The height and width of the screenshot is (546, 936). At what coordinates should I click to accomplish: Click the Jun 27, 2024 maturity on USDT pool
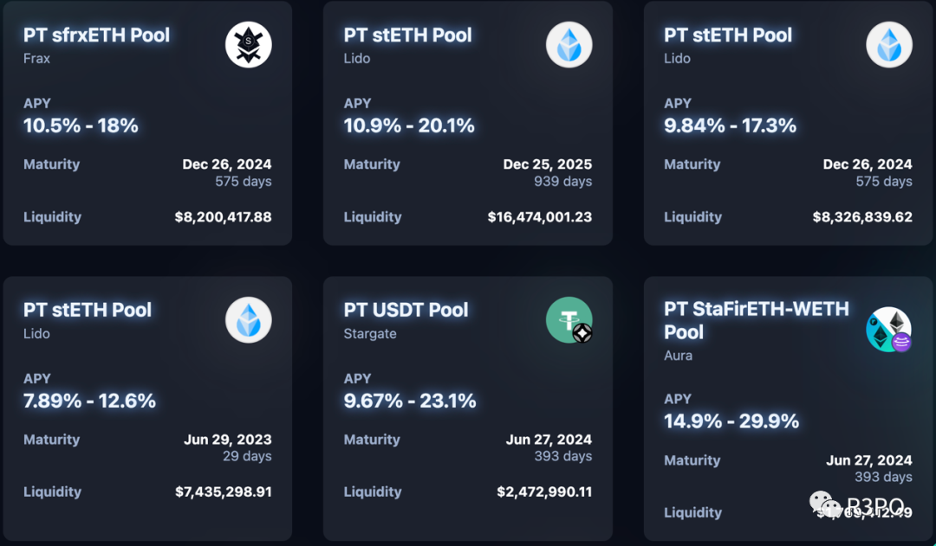click(x=549, y=440)
